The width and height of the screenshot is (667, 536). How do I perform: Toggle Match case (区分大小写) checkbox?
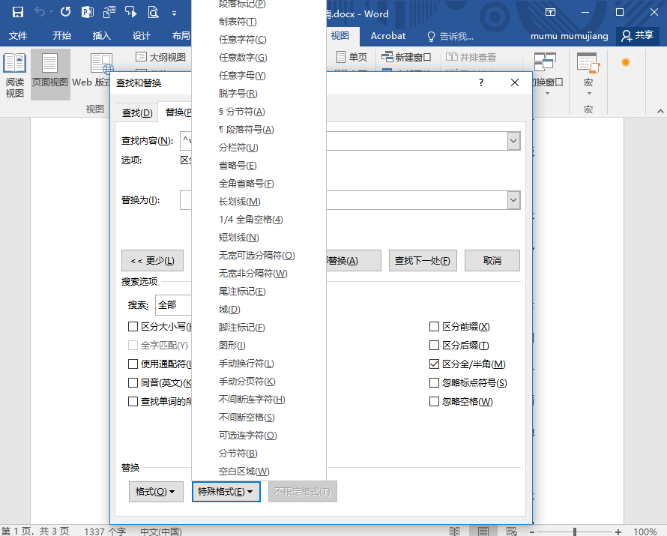pos(133,326)
